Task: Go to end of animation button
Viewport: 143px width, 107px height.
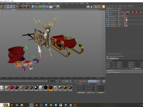Action: tap(76, 81)
